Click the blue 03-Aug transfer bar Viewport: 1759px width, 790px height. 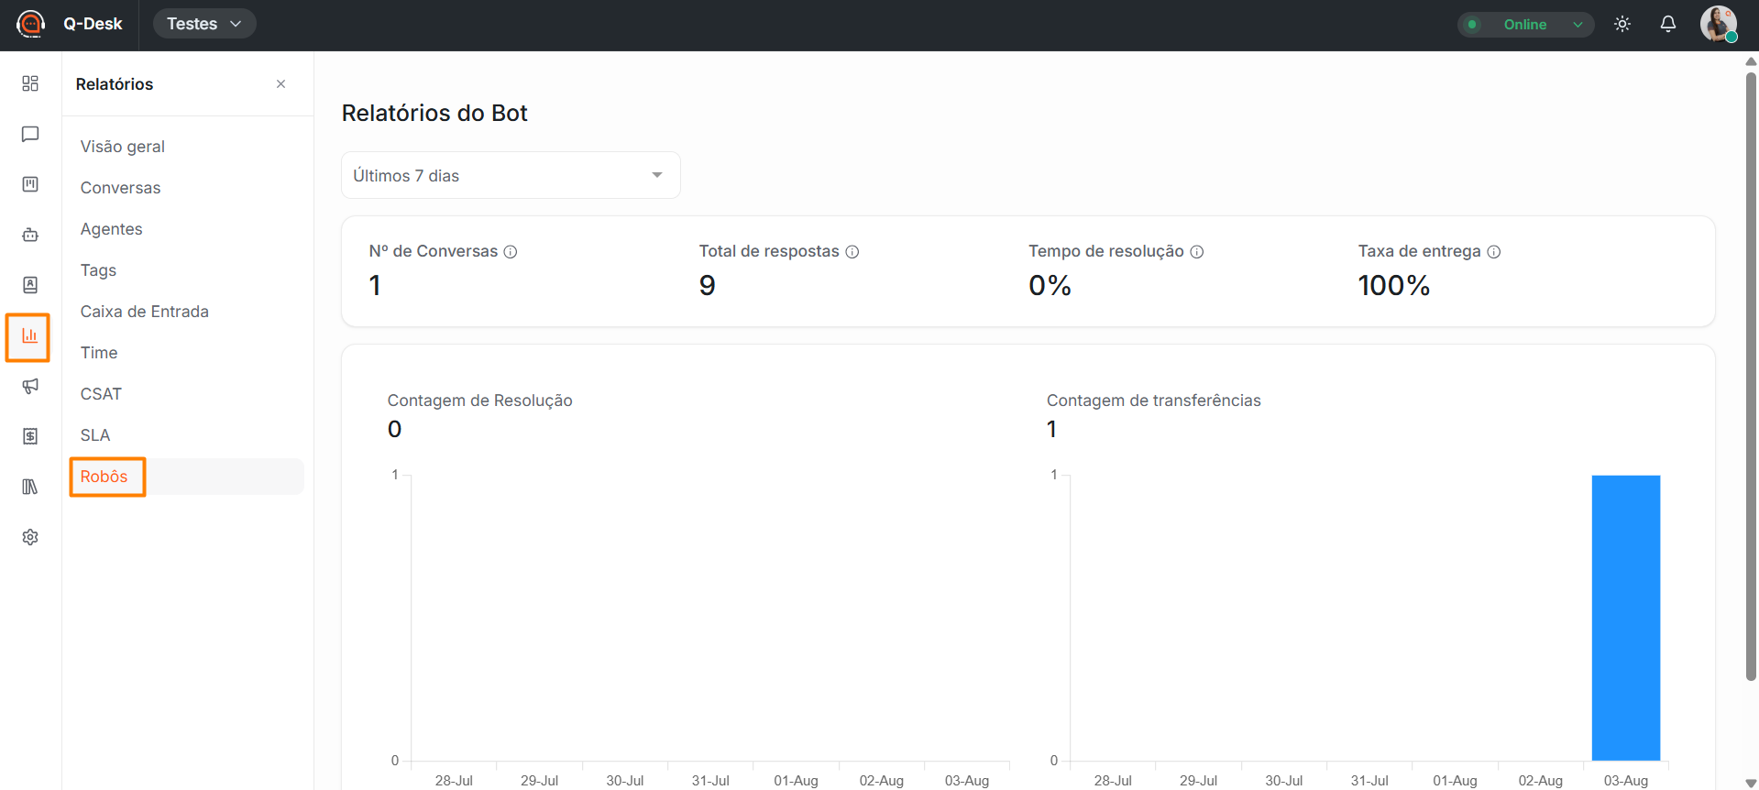(x=1625, y=618)
